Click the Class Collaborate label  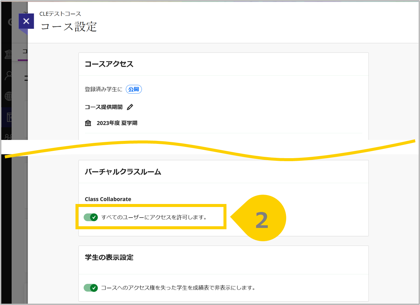pyautogui.click(x=108, y=199)
